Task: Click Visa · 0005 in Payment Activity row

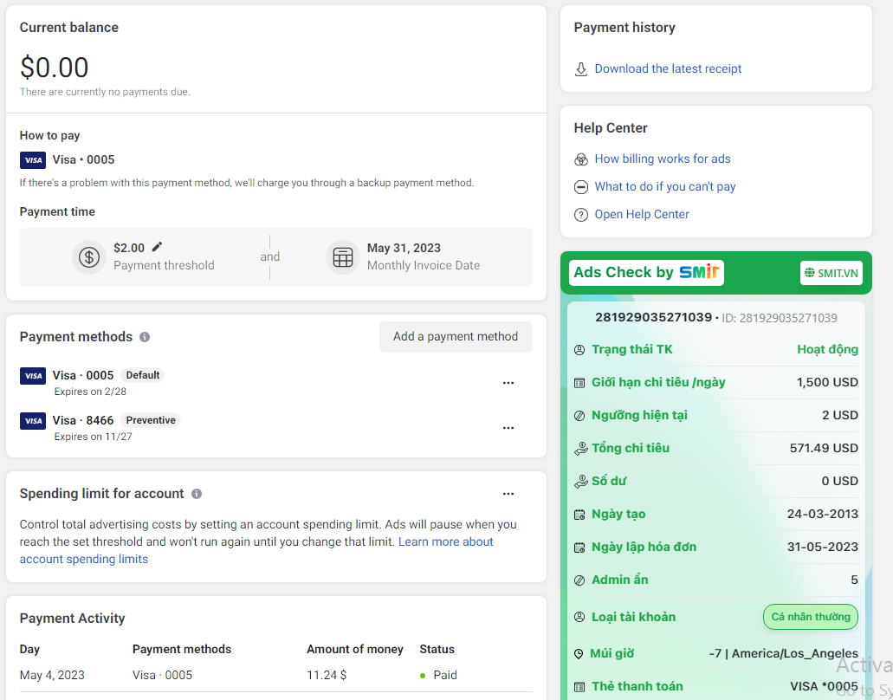Action: pyautogui.click(x=162, y=676)
